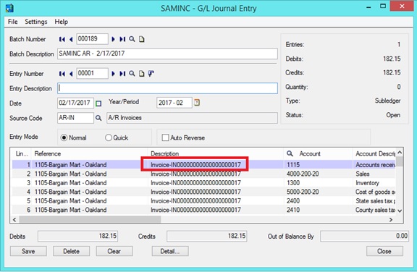The image size is (417, 272).
Task: Open the Settings menu
Action: tap(36, 22)
